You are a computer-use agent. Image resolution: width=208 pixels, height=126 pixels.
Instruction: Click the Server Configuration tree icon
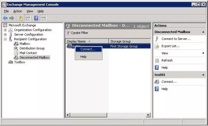[11, 34]
